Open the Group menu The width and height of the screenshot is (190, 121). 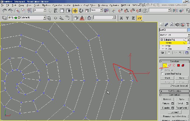(21, 5)
